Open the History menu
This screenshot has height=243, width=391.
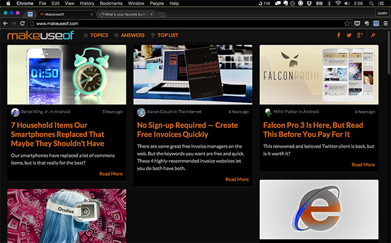87,4
